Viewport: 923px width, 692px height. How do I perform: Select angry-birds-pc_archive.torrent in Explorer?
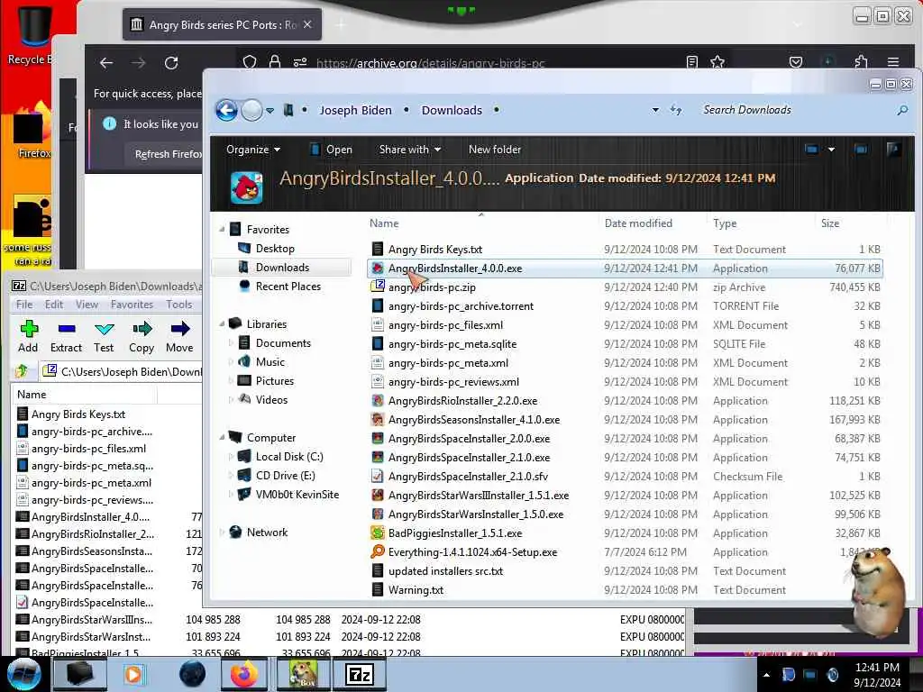(461, 306)
